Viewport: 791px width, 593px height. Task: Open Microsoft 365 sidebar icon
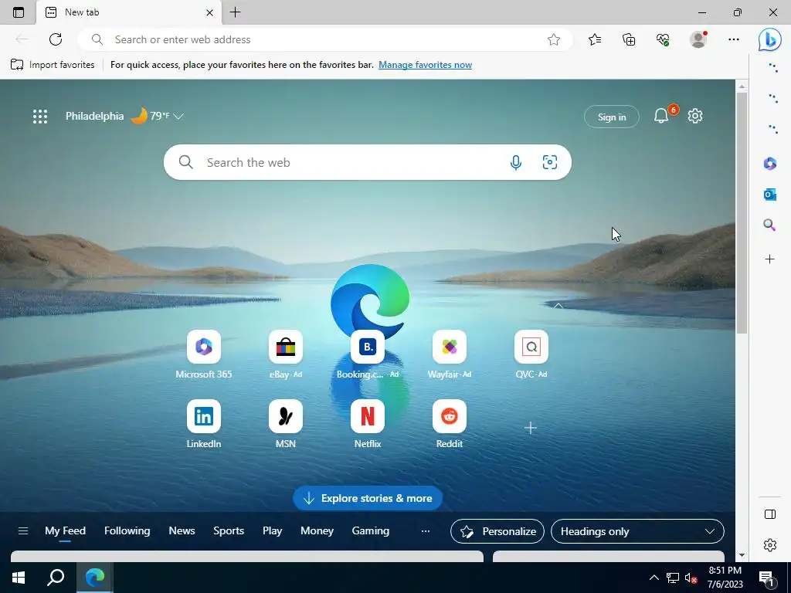pyautogui.click(x=770, y=164)
